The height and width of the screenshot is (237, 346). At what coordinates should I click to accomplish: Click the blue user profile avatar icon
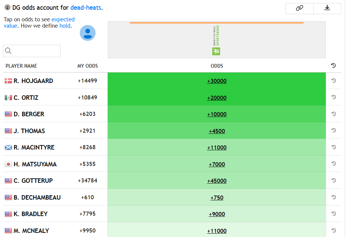click(x=88, y=33)
